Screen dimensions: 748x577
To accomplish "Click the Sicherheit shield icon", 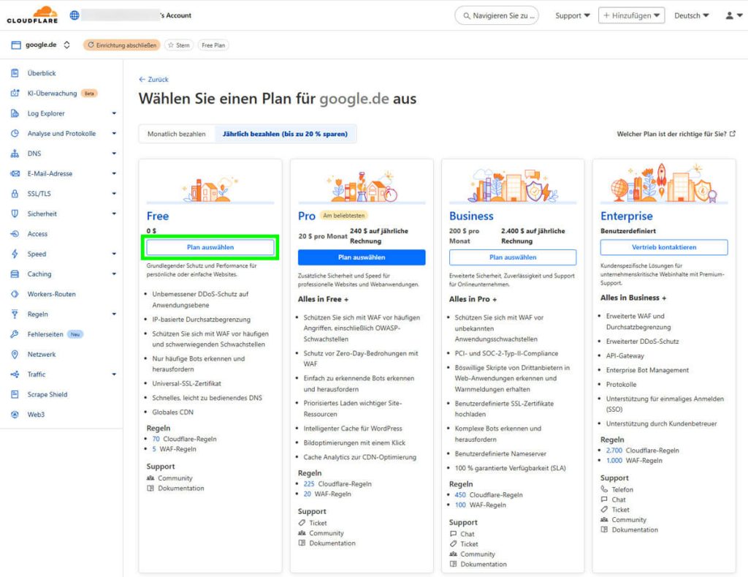I will tap(15, 214).
